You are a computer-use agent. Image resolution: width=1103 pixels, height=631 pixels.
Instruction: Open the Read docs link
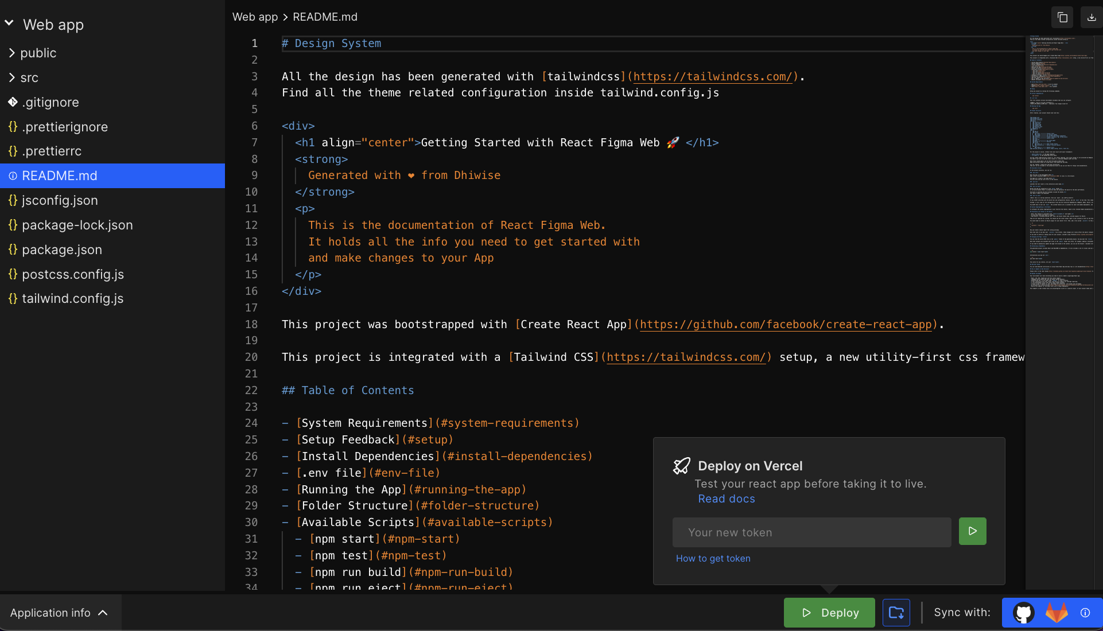pos(726,498)
